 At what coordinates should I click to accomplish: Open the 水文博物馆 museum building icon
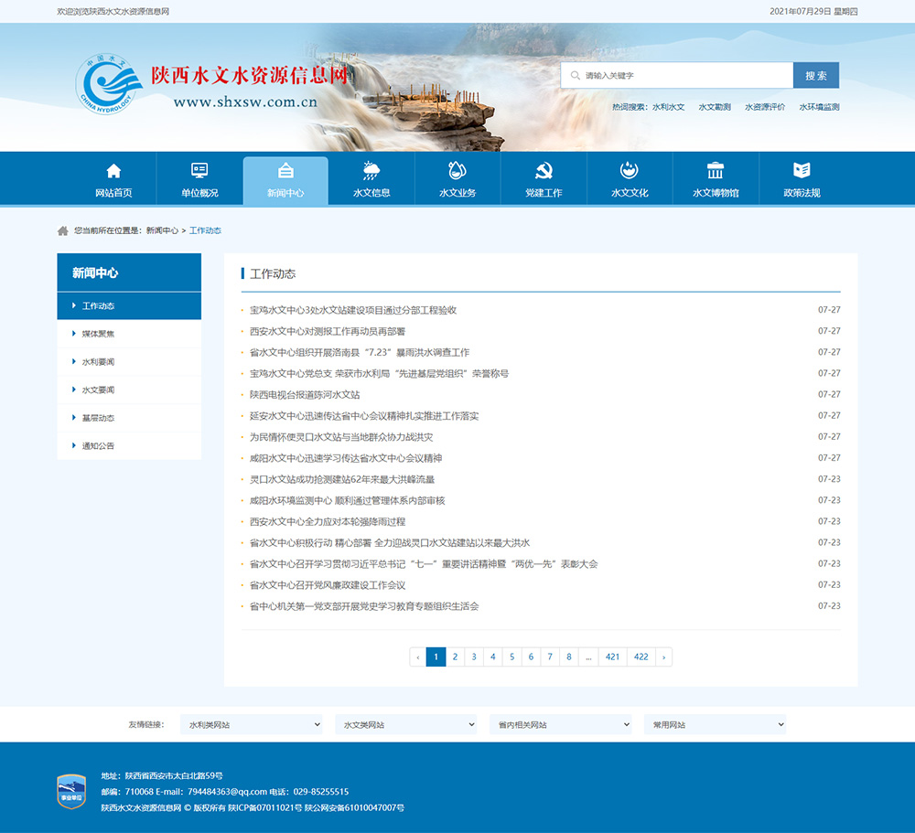coord(716,171)
